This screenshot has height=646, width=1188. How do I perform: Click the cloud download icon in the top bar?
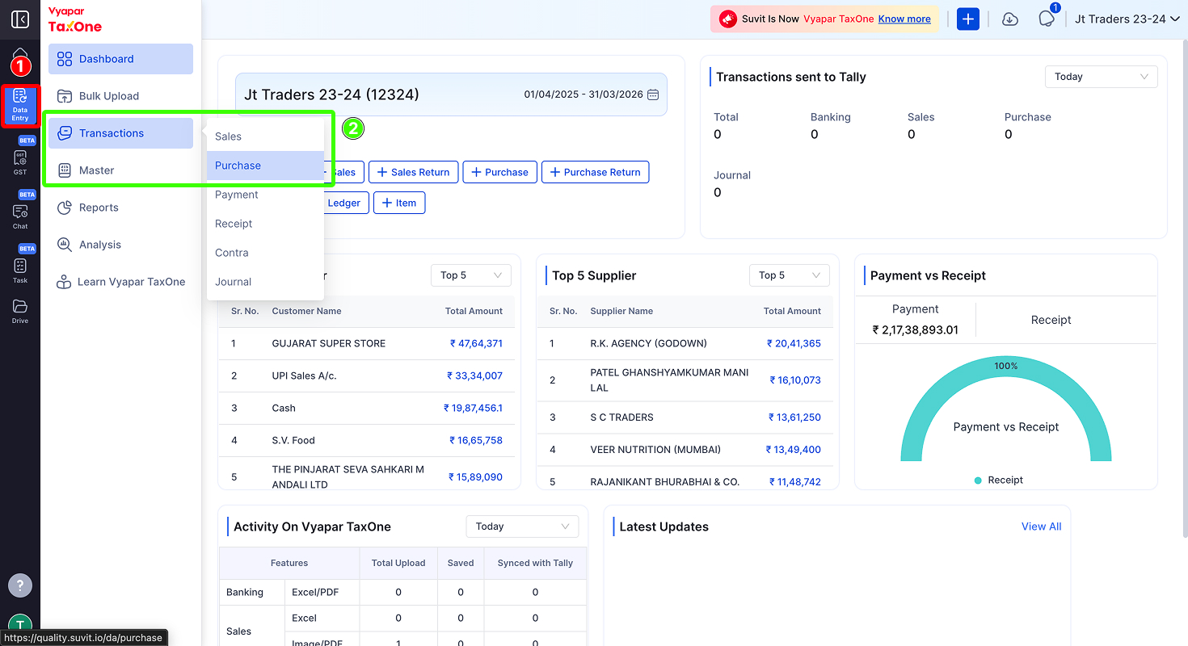pos(1010,19)
